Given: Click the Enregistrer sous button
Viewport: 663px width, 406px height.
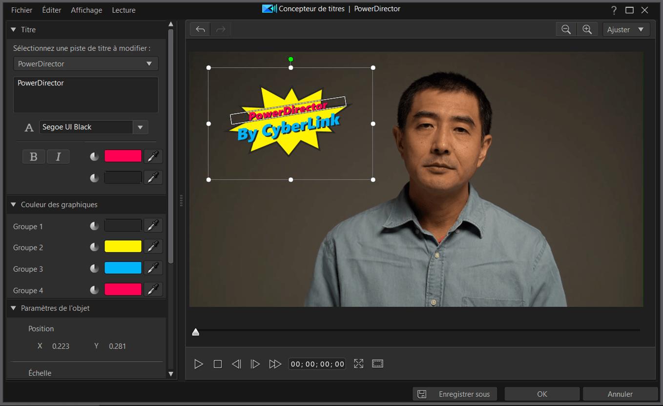Looking at the screenshot, I should (x=455, y=394).
